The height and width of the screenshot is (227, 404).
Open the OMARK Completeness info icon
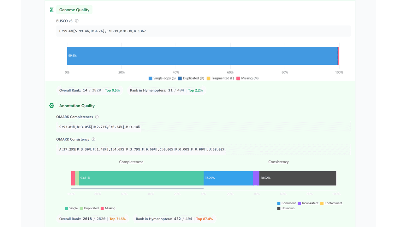pyautogui.click(x=97, y=117)
